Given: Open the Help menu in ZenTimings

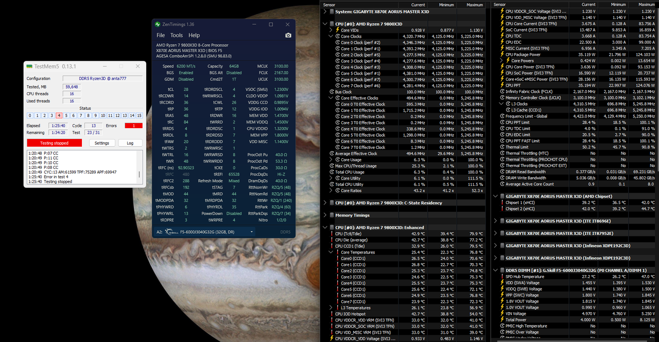Looking at the screenshot, I should (194, 36).
